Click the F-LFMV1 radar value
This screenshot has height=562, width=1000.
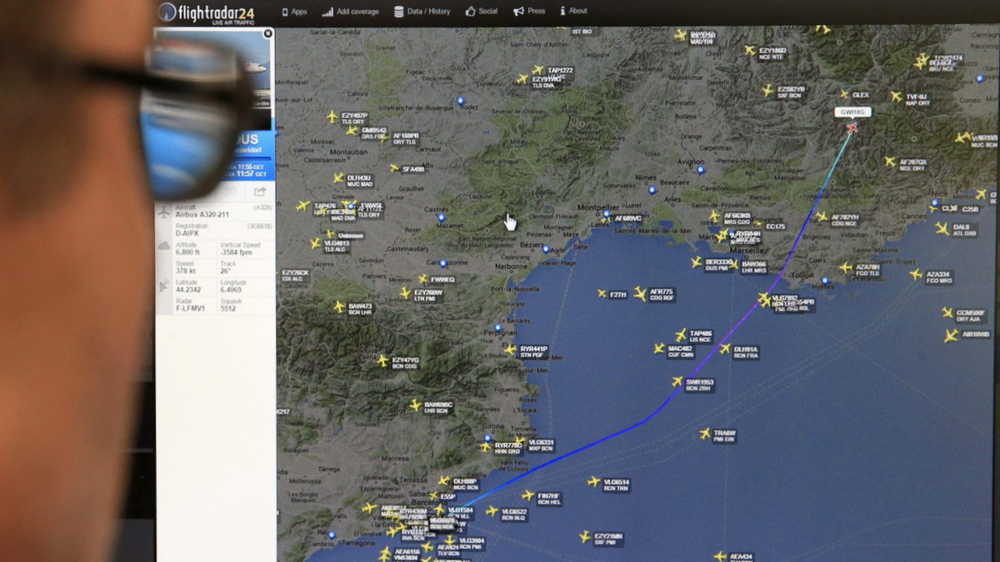[189, 309]
